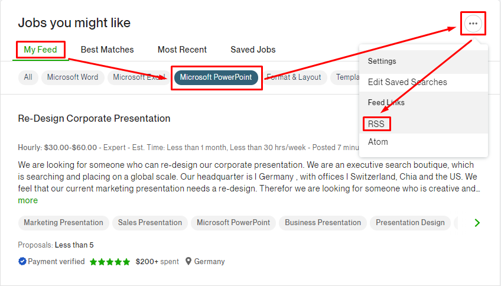Toggle the Microsoft Word filter chip
Image resolution: width=501 pixels, height=286 pixels.
(x=73, y=77)
